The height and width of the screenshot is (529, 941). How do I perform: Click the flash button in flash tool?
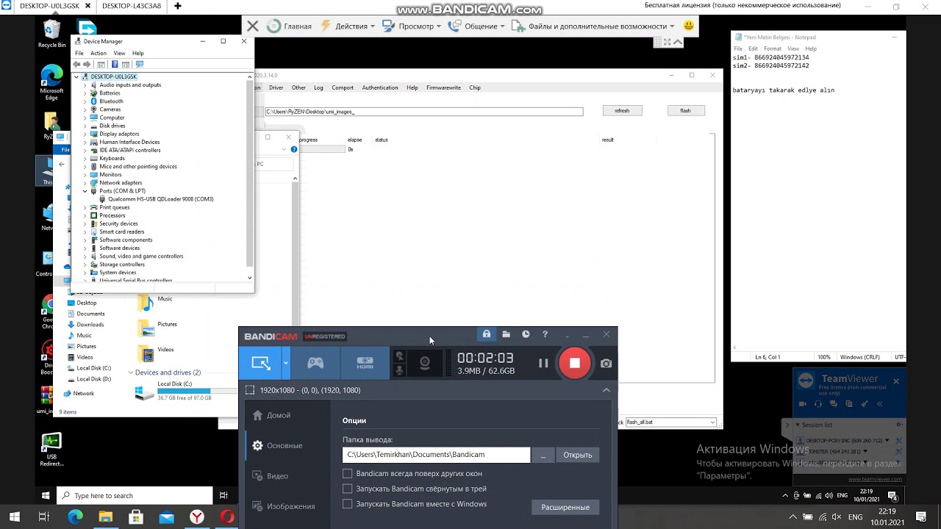(685, 111)
